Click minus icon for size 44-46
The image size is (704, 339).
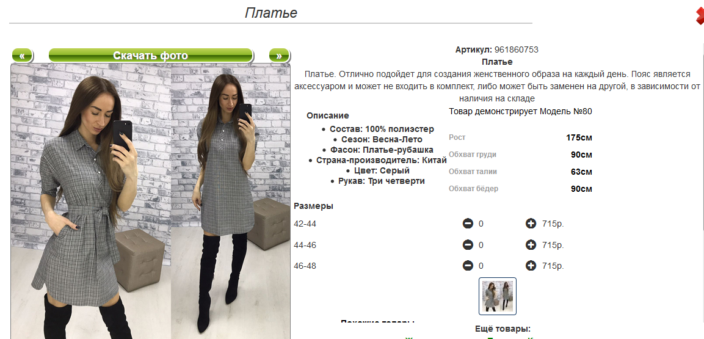tap(468, 245)
